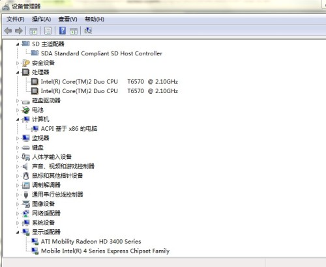Select the 通用串行总线控制器 label
The image size is (326, 267).
point(57,194)
